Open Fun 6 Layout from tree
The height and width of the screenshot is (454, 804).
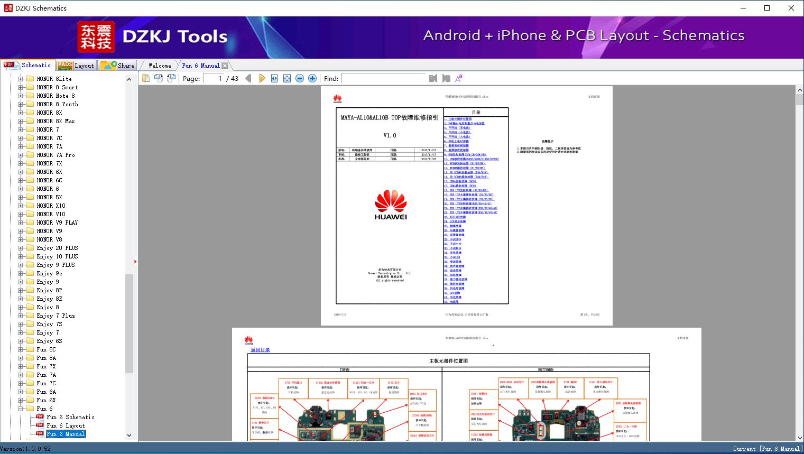[x=66, y=425]
